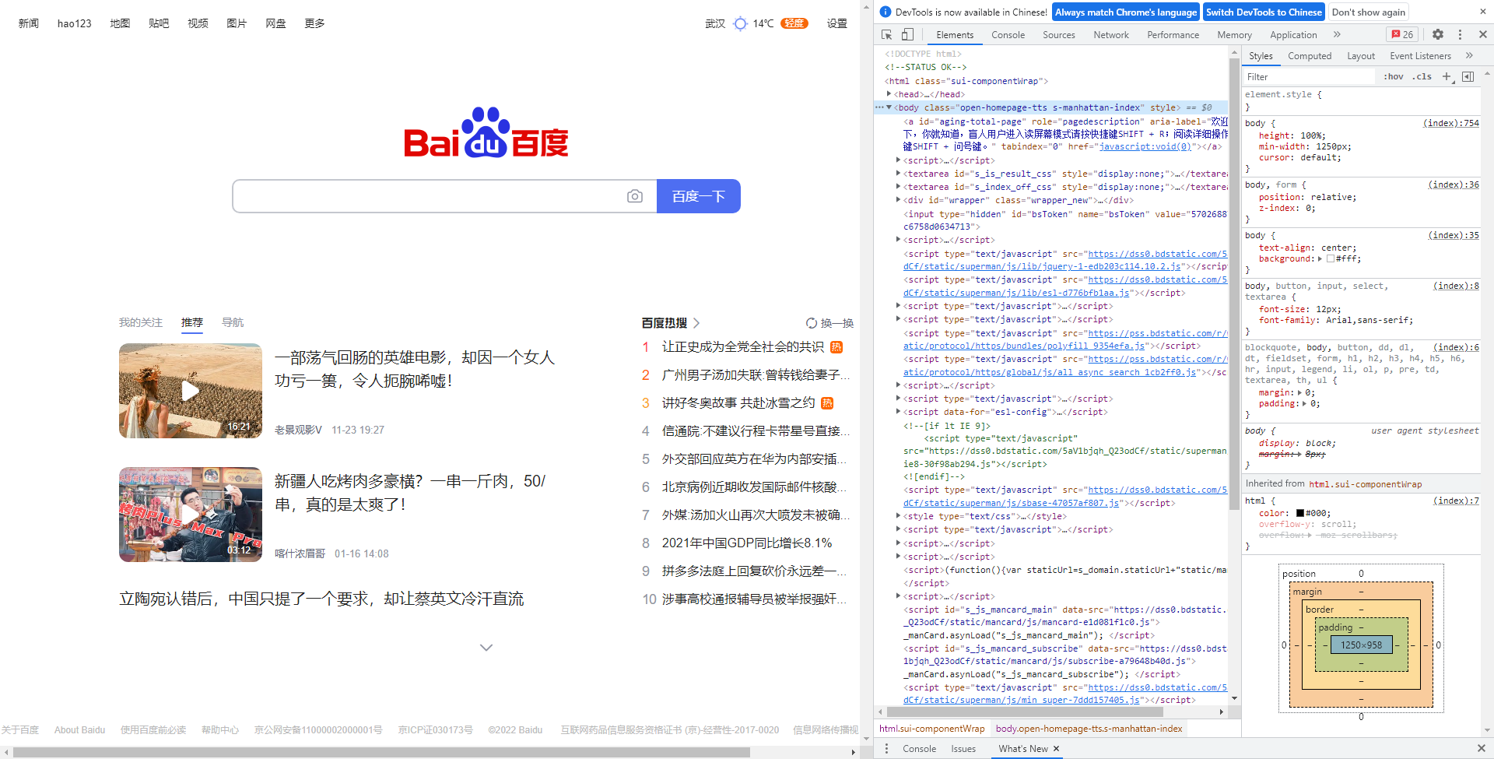The height and width of the screenshot is (759, 1494).
Task: Expand the textarea s_index_off_css node
Action: pos(898,187)
